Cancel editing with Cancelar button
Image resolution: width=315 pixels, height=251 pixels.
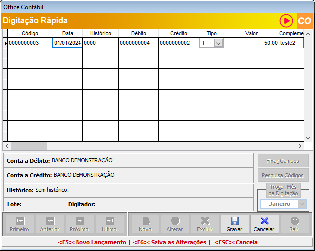[264, 224]
